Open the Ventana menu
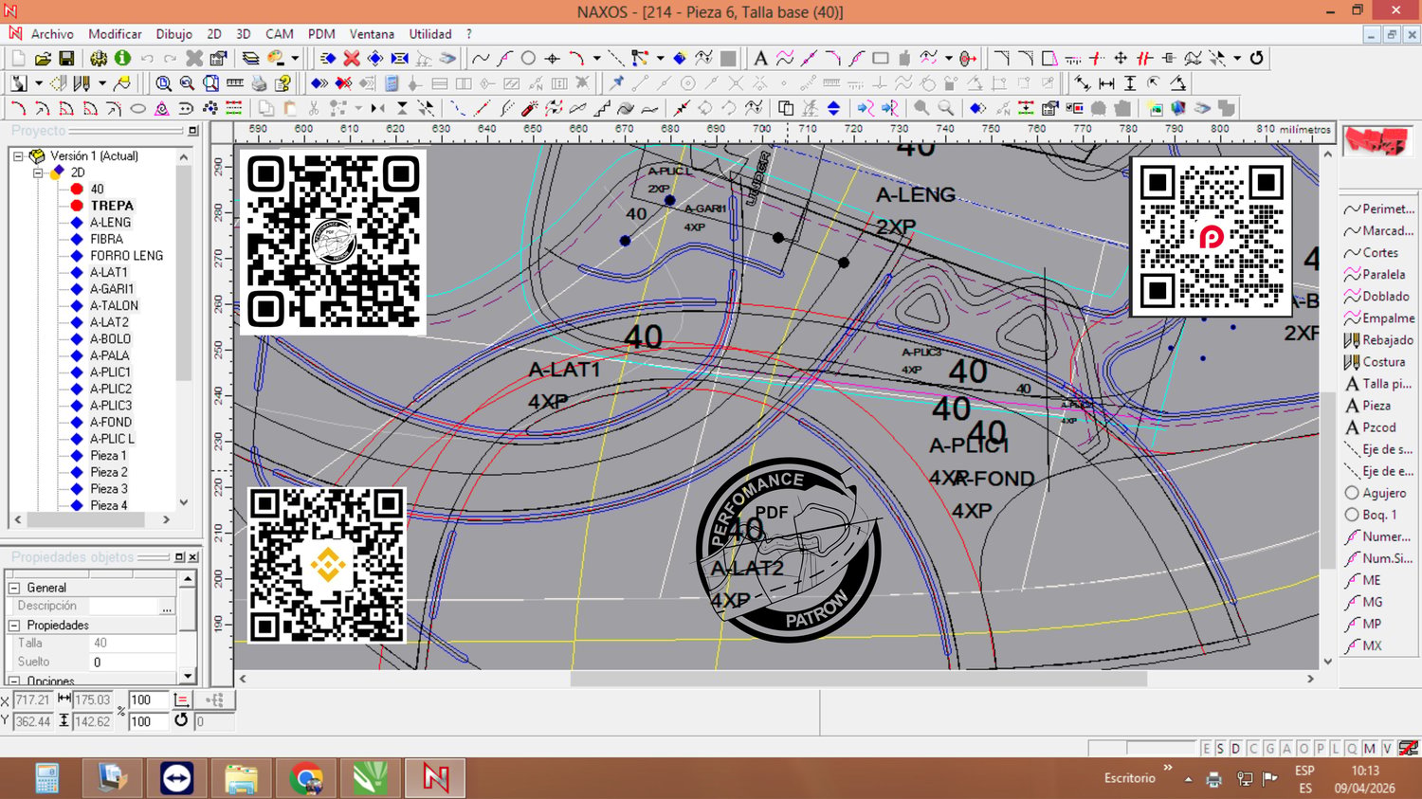Viewport: 1422px width, 799px height. point(372,34)
